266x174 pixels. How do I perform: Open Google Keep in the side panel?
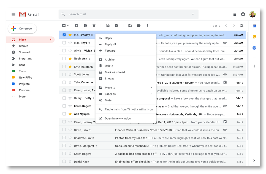pyautogui.click(x=254, y=36)
